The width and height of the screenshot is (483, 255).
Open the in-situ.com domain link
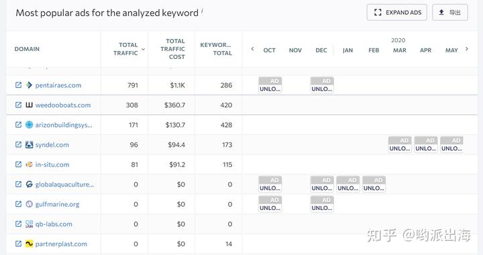point(52,164)
